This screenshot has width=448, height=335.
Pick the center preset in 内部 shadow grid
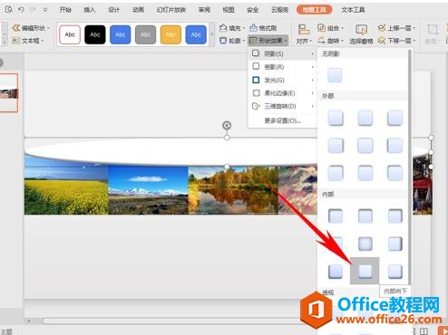point(365,244)
